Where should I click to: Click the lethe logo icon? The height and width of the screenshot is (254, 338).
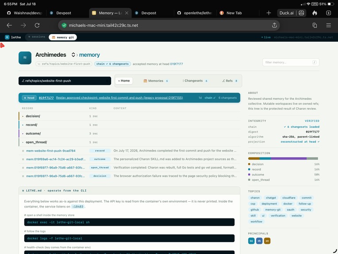pyautogui.click(x=7, y=37)
